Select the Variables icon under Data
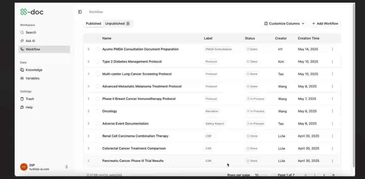This screenshot has width=365, height=179. click(x=22, y=78)
